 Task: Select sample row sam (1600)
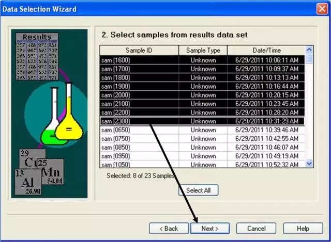139,60
